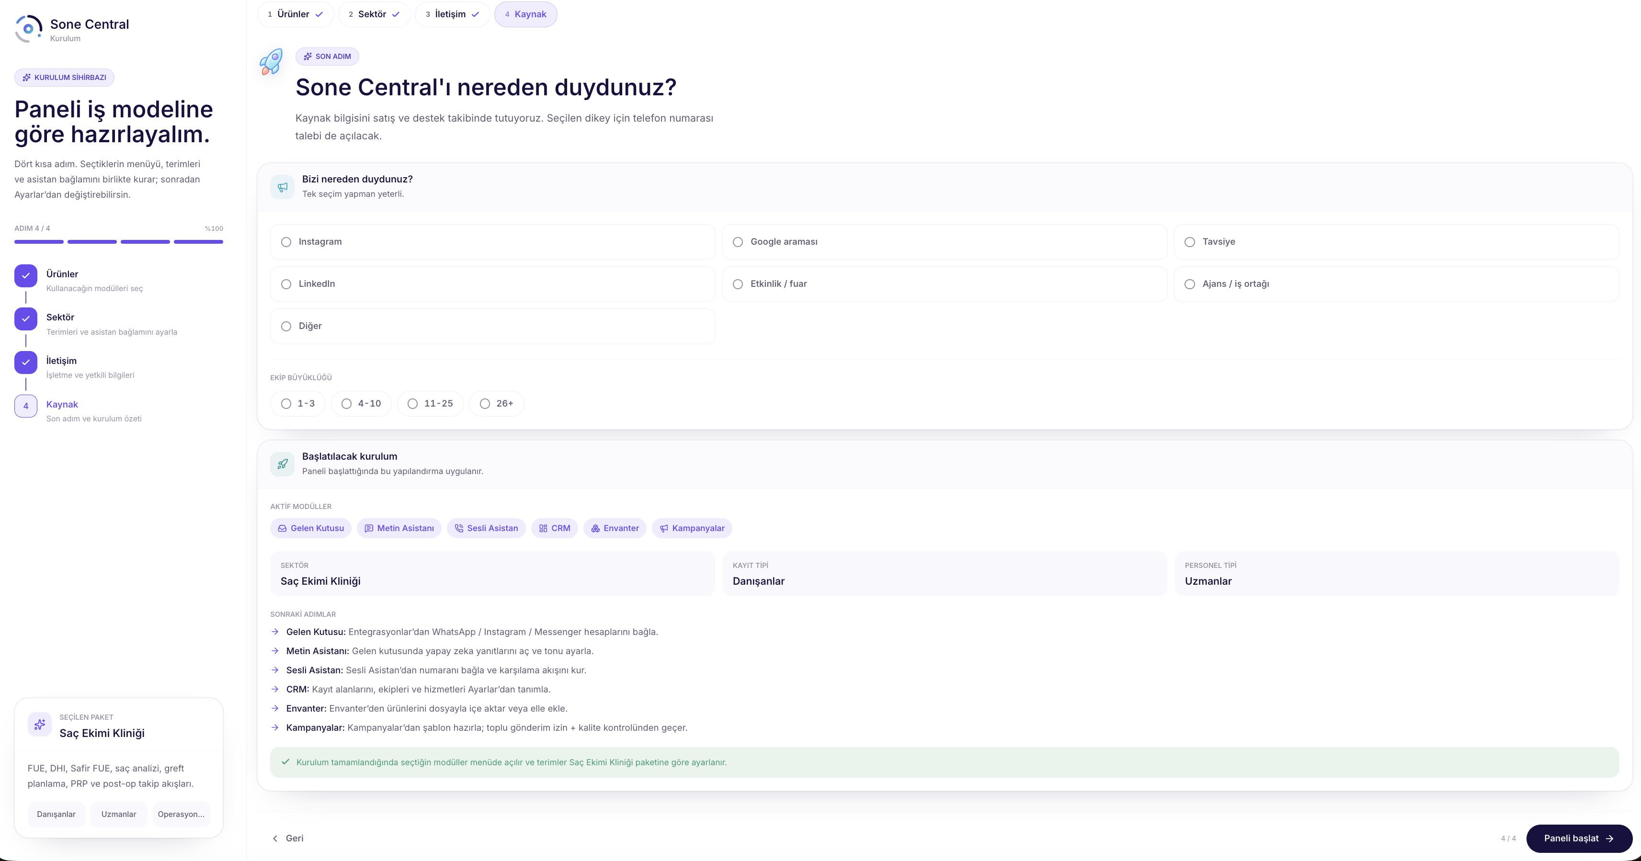Go to step 3 İletişim tab
This screenshot has height=861, width=1641.
[452, 14]
